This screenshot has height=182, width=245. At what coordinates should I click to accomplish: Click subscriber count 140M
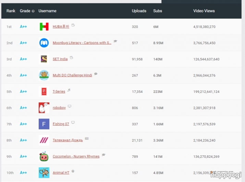[158, 59]
